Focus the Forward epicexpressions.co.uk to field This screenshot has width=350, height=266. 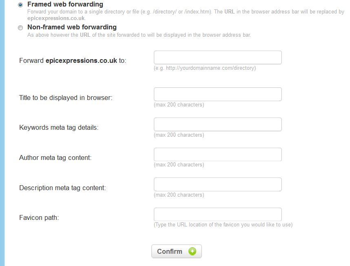click(x=218, y=58)
